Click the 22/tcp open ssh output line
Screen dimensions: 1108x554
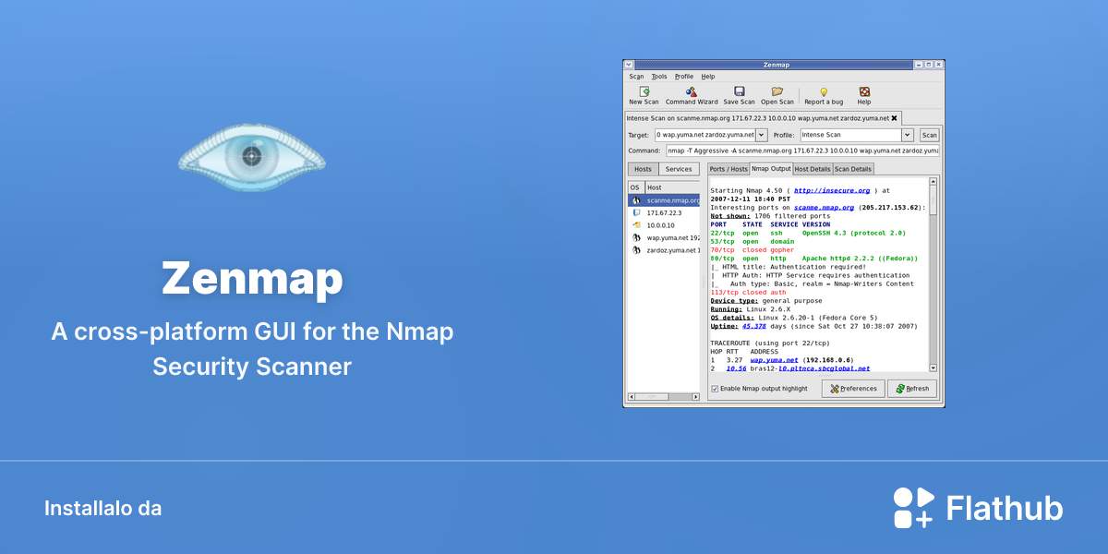coord(808,233)
